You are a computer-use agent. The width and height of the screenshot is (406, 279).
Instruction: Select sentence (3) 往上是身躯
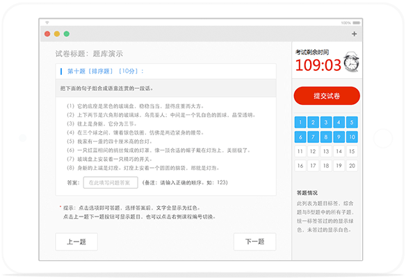(x=101, y=124)
